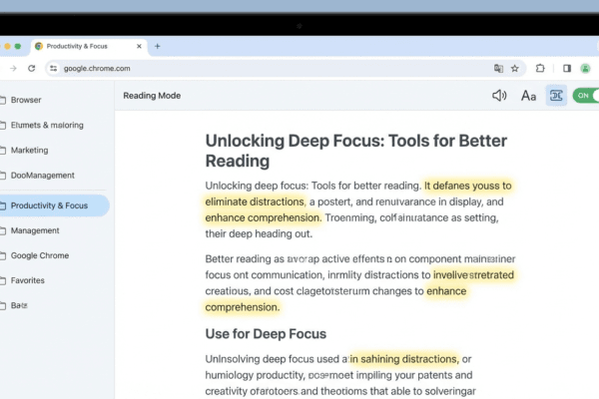Click the Reading Mode panel title
Screen dimensions: 599x399
[152, 96]
